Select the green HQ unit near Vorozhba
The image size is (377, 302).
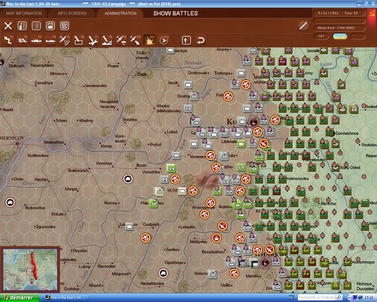click(x=172, y=168)
